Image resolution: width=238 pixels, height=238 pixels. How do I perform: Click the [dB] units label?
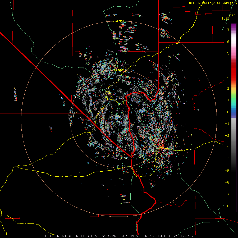[x=226, y=18]
